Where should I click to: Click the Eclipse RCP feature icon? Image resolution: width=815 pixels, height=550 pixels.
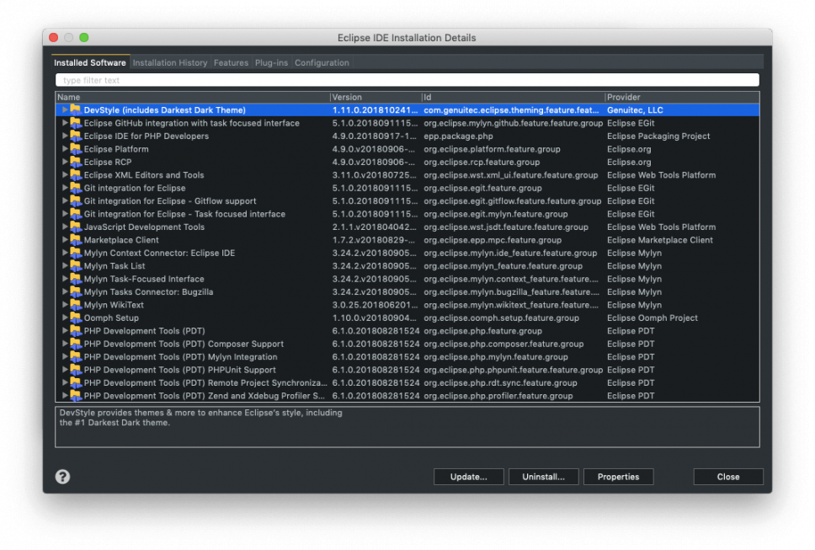[76, 162]
